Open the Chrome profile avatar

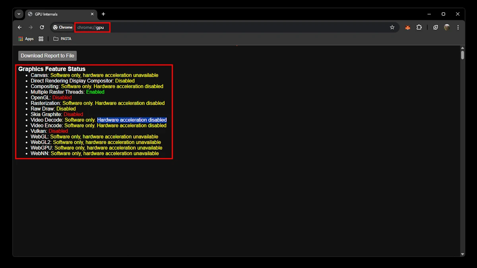[x=447, y=27]
